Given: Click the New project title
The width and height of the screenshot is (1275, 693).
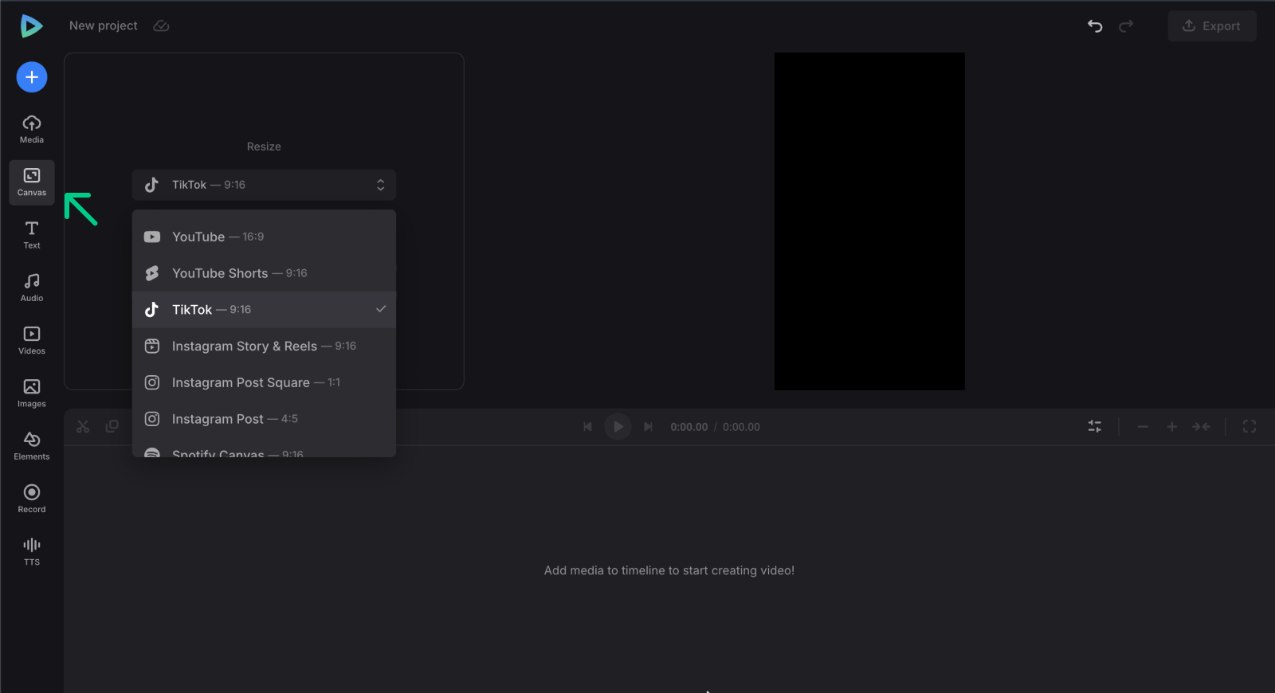Looking at the screenshot, I should click(x=104, y=25).
